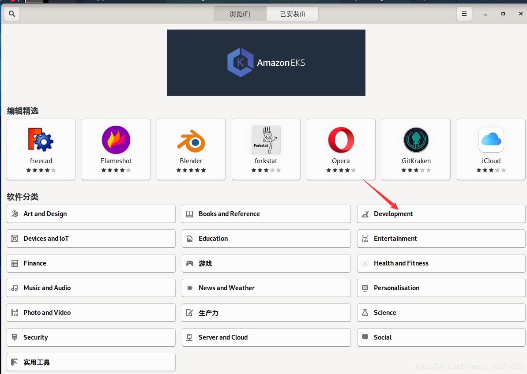Click the forkstat name label

pyautogui.click(x=266, y=161)
